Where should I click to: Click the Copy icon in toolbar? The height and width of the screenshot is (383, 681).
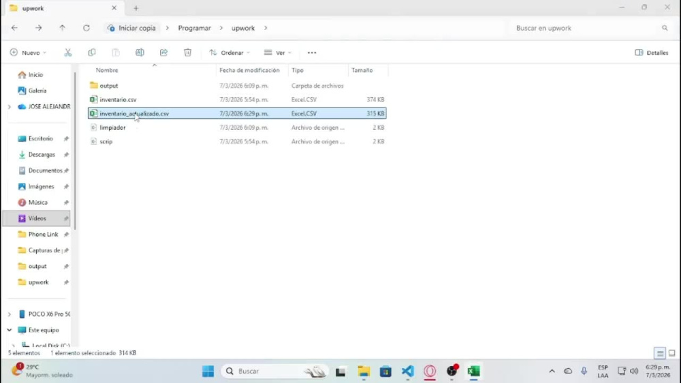[92, 52]
